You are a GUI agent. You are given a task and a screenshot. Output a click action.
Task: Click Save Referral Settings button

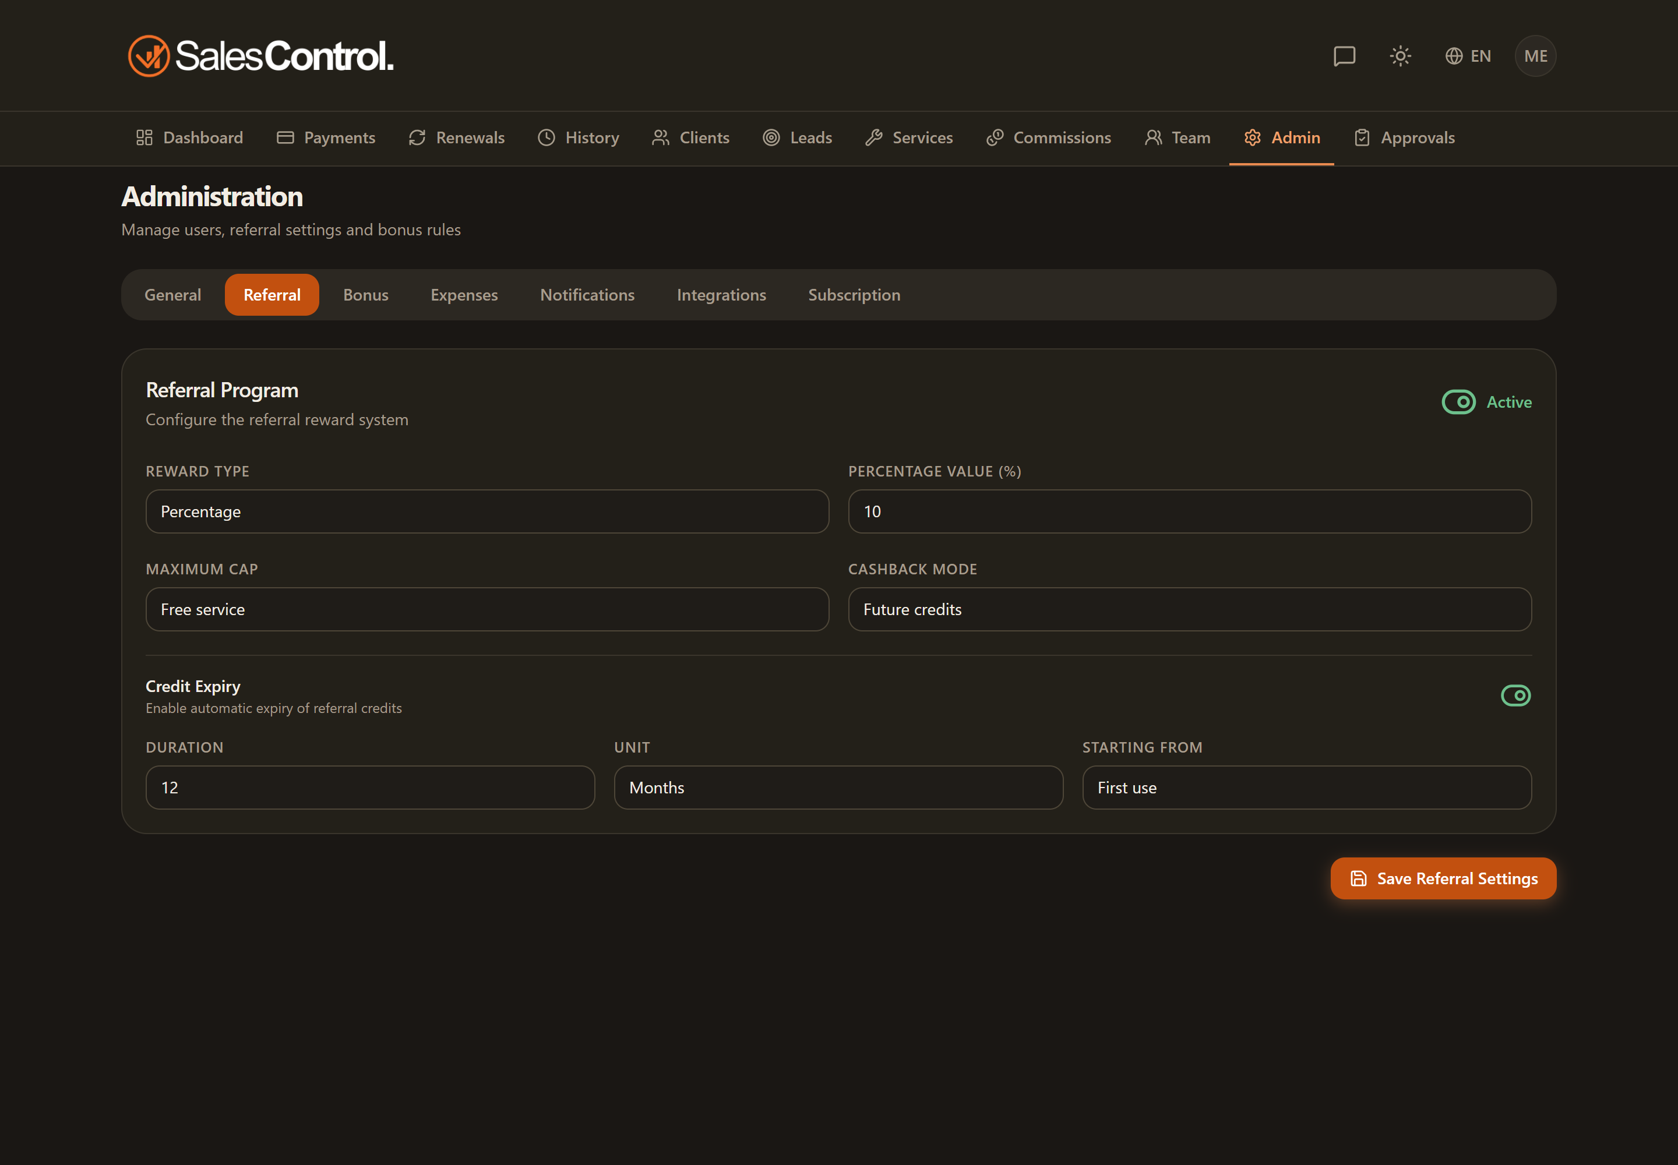coord(1443,878)
